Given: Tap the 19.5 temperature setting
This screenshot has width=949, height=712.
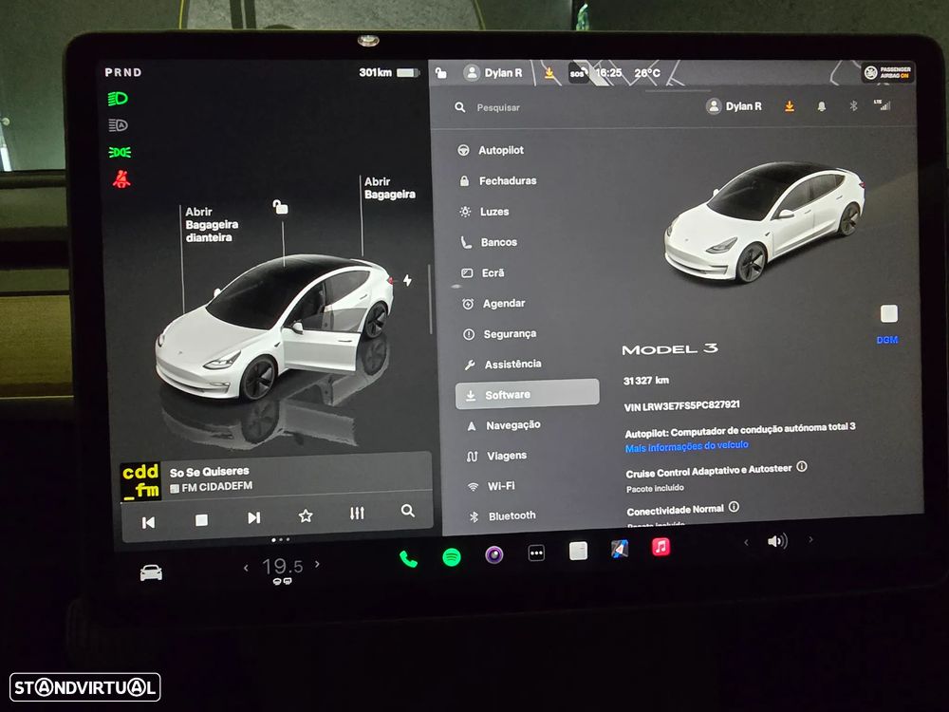Looking at the screenshot, I should [282, 567].
